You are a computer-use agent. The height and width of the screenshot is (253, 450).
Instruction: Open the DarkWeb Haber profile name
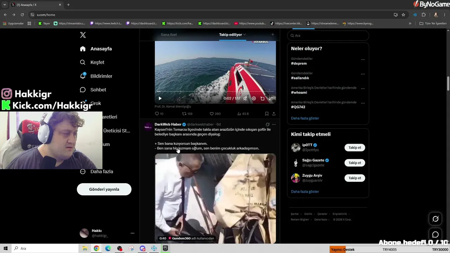(x=168, y=124)
